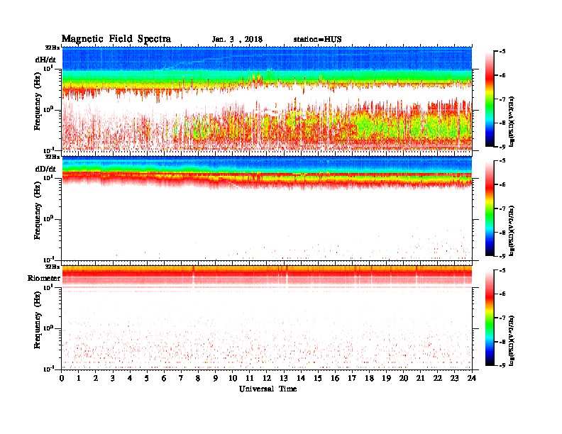562x434 pixels.
Task: Click hour "23" on the time axis
Action: click(x=454, y=378)
